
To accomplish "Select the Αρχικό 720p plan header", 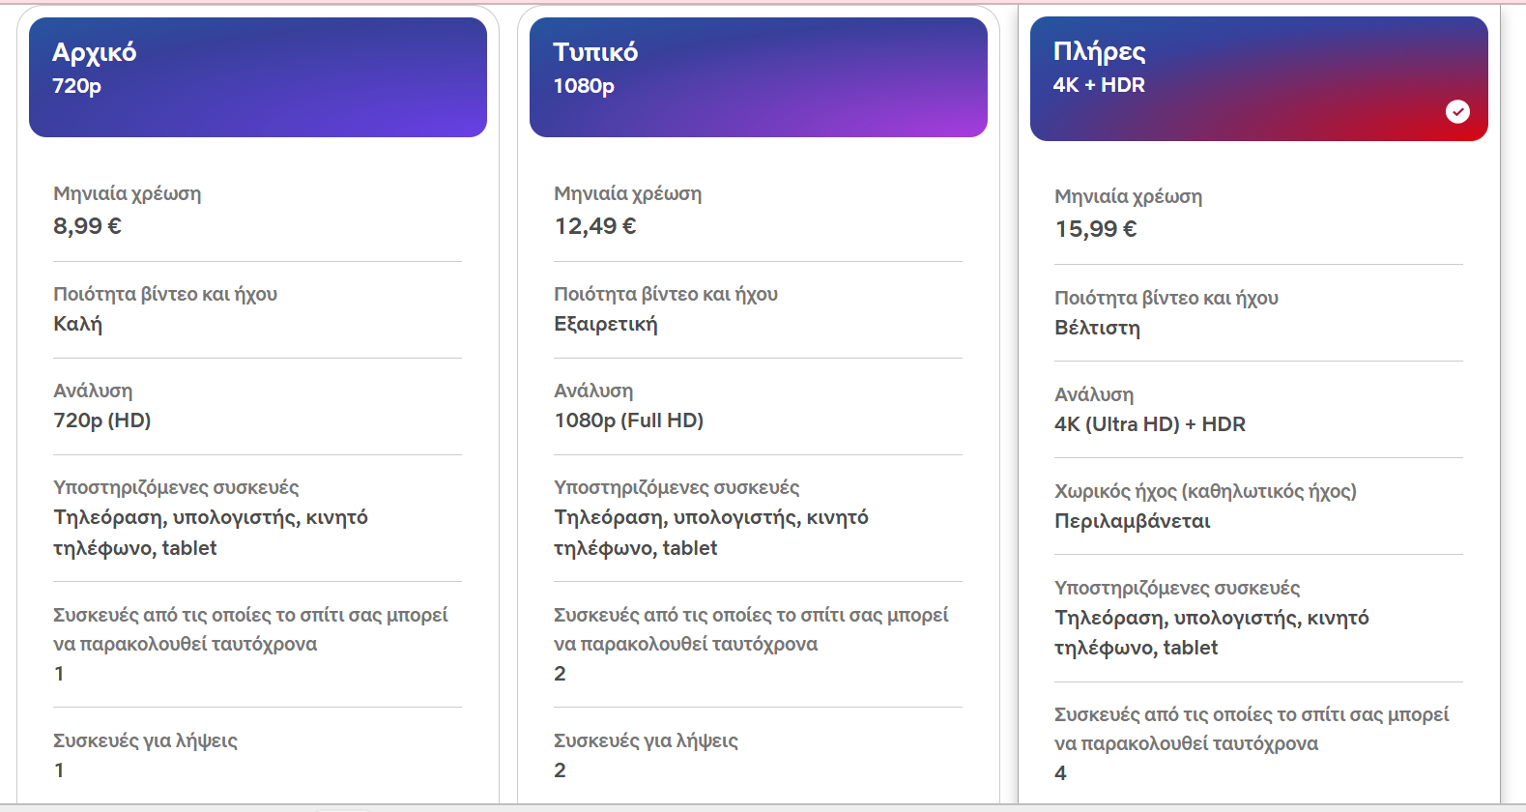I will (257, 77).
